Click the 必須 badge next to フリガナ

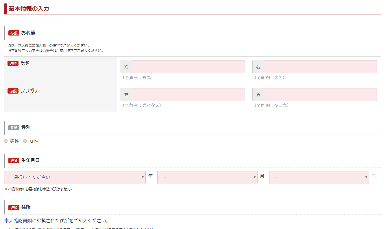13,91
